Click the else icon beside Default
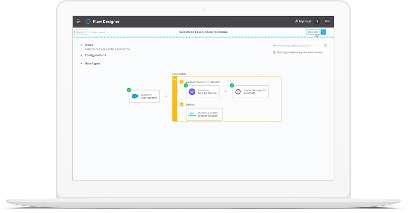This screenshot has height=213, width=408. [x=181, y=105]
